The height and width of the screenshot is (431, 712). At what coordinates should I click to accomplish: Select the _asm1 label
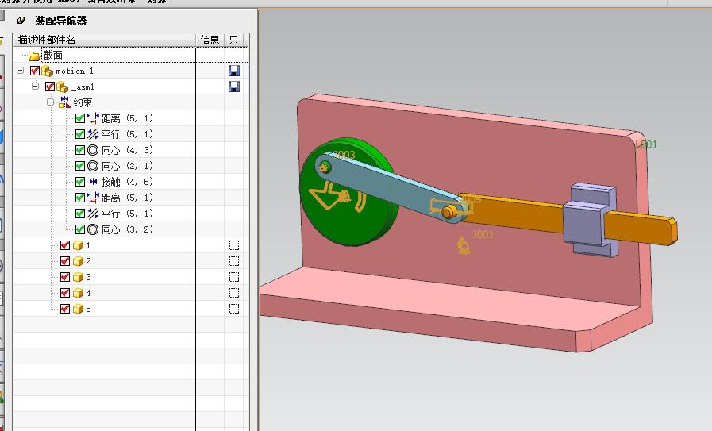pyautogui.click(x=83, y=87)
